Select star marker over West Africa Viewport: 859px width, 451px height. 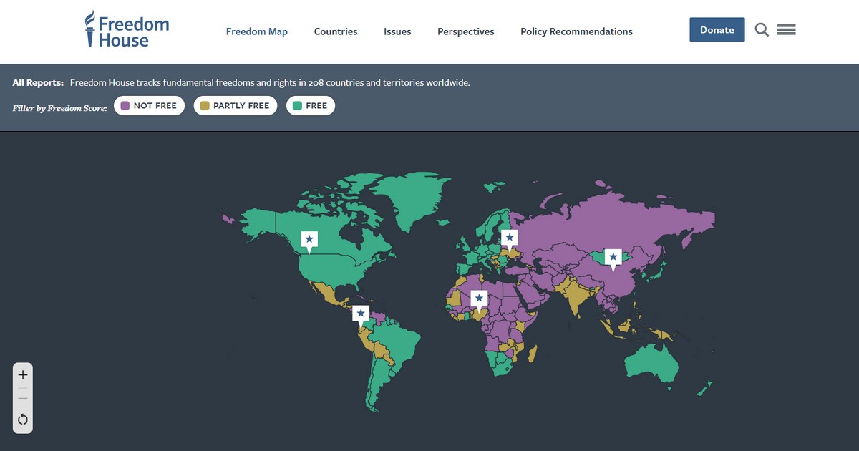[x=479, y=298]
